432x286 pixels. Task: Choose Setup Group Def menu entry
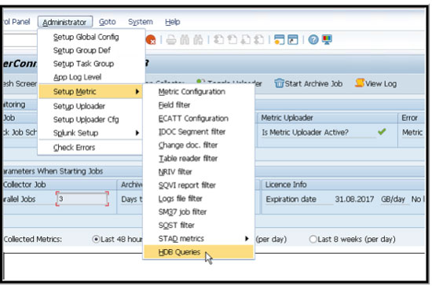91,50
